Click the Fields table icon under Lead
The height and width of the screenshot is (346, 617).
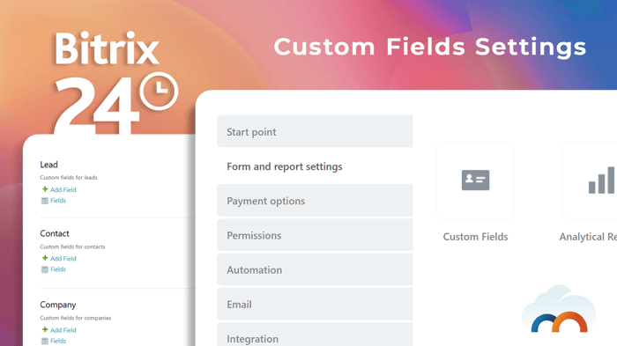click(x=45, y=201)
